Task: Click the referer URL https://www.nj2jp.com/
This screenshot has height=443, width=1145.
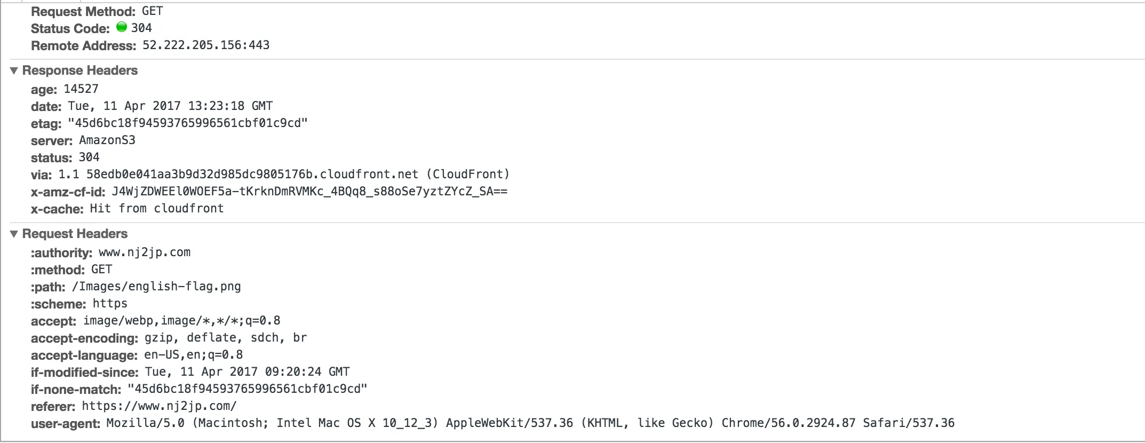Action: pyautogui.click(x=159, y=406)
